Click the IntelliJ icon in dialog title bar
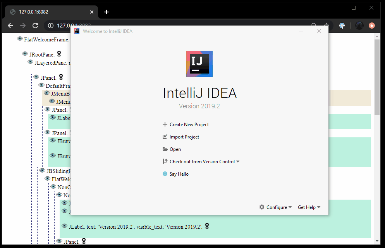Viewport: 385px width, 248px height. [x=77, y=31]
